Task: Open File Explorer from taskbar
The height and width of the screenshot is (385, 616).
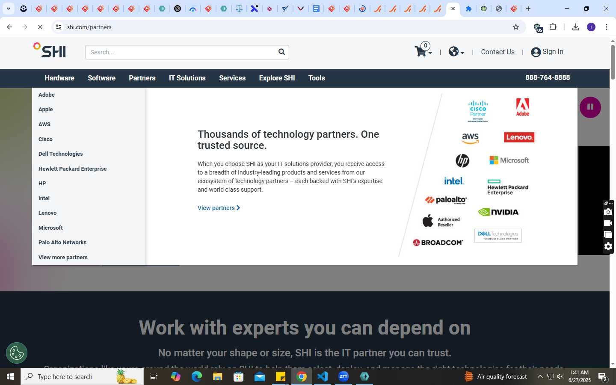Action: click(x=217, y=376)
